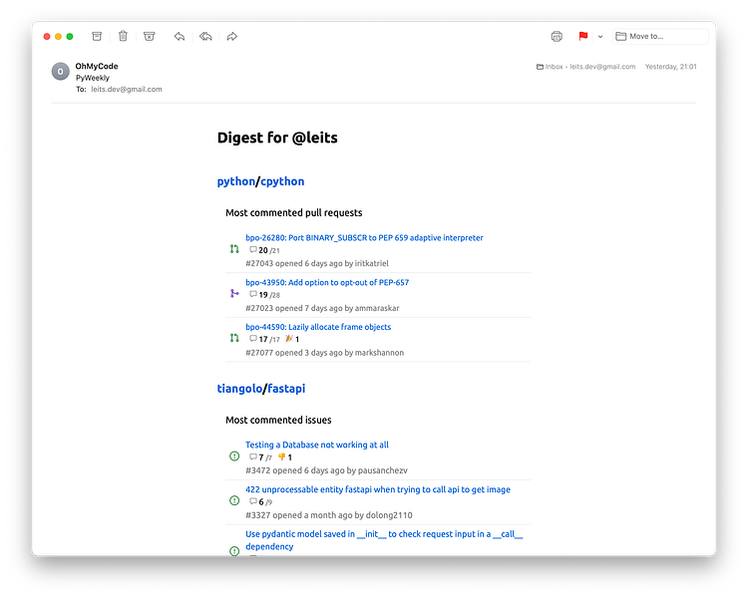748x598 pixels.
Task: Open the python repository owner link
Action: [x=236, y=181]
